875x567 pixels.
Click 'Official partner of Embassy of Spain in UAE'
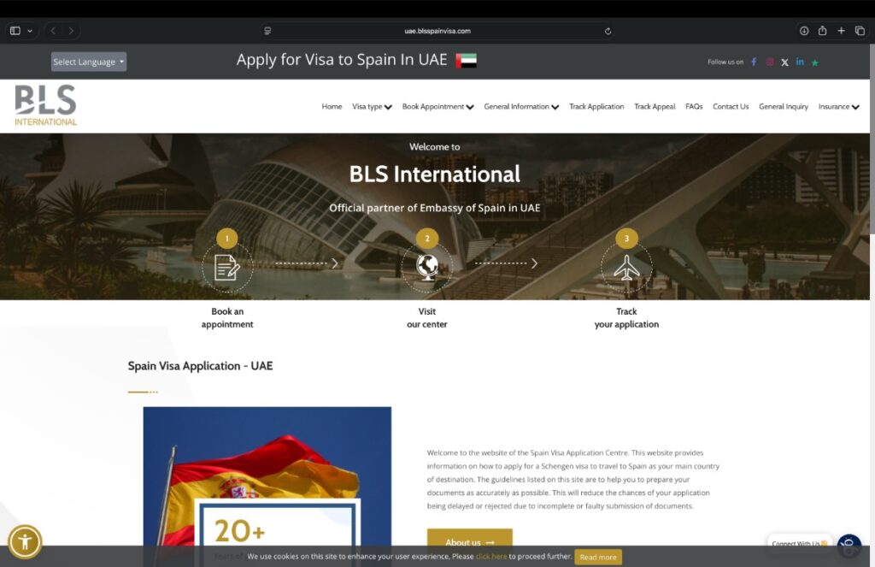[x=435, y=208]
